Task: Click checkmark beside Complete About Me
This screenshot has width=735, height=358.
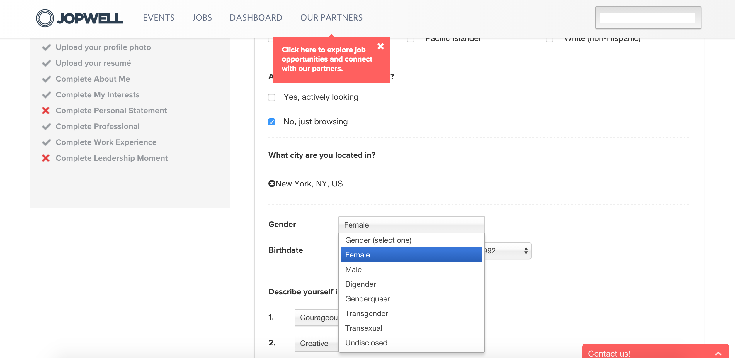Action: coord(46,79)
